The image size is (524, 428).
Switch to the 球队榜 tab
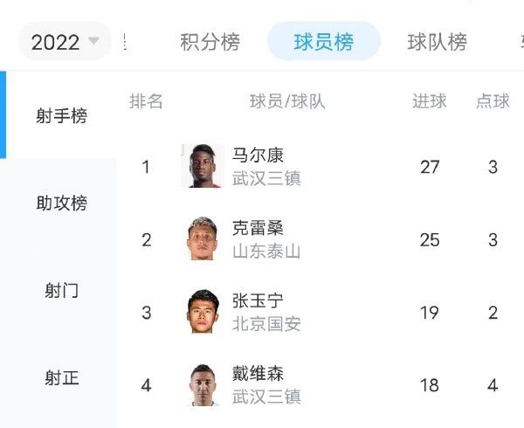pyautogui.click(x=437, y=42)
